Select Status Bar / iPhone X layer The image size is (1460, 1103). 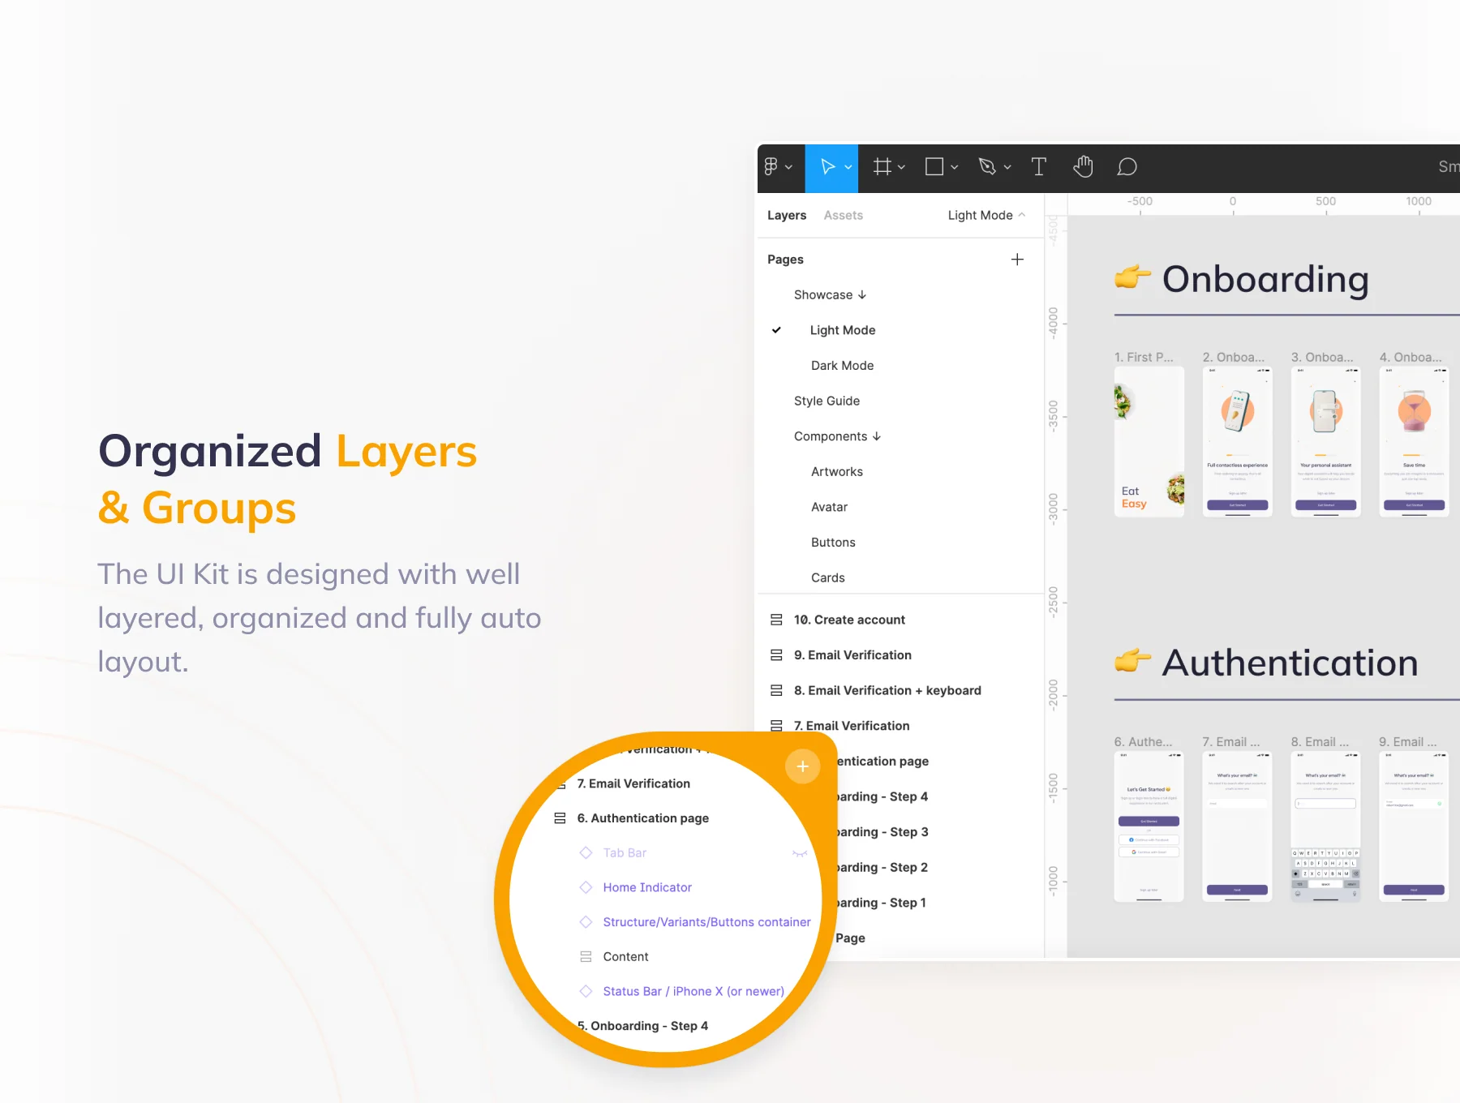pos(693,992)
